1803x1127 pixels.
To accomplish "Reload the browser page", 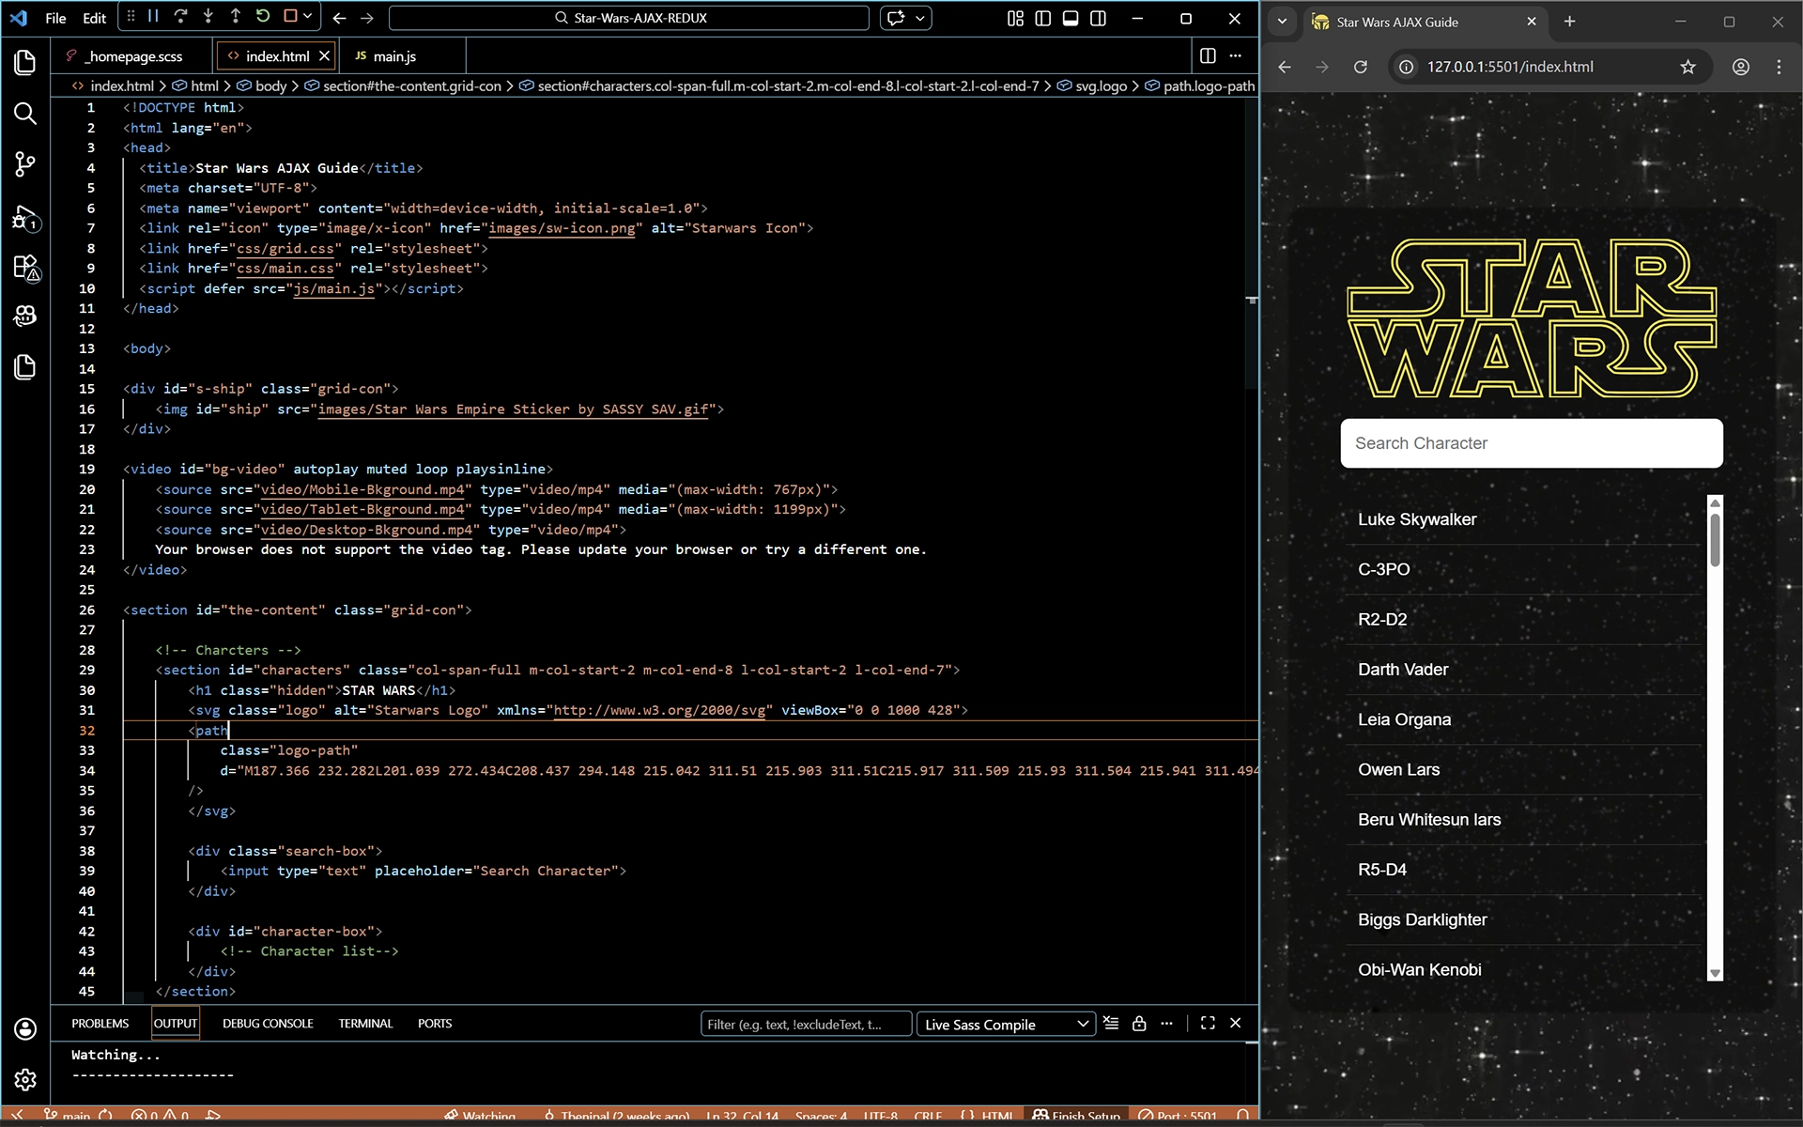I will pyautogui.click(x=1360, y=67).
